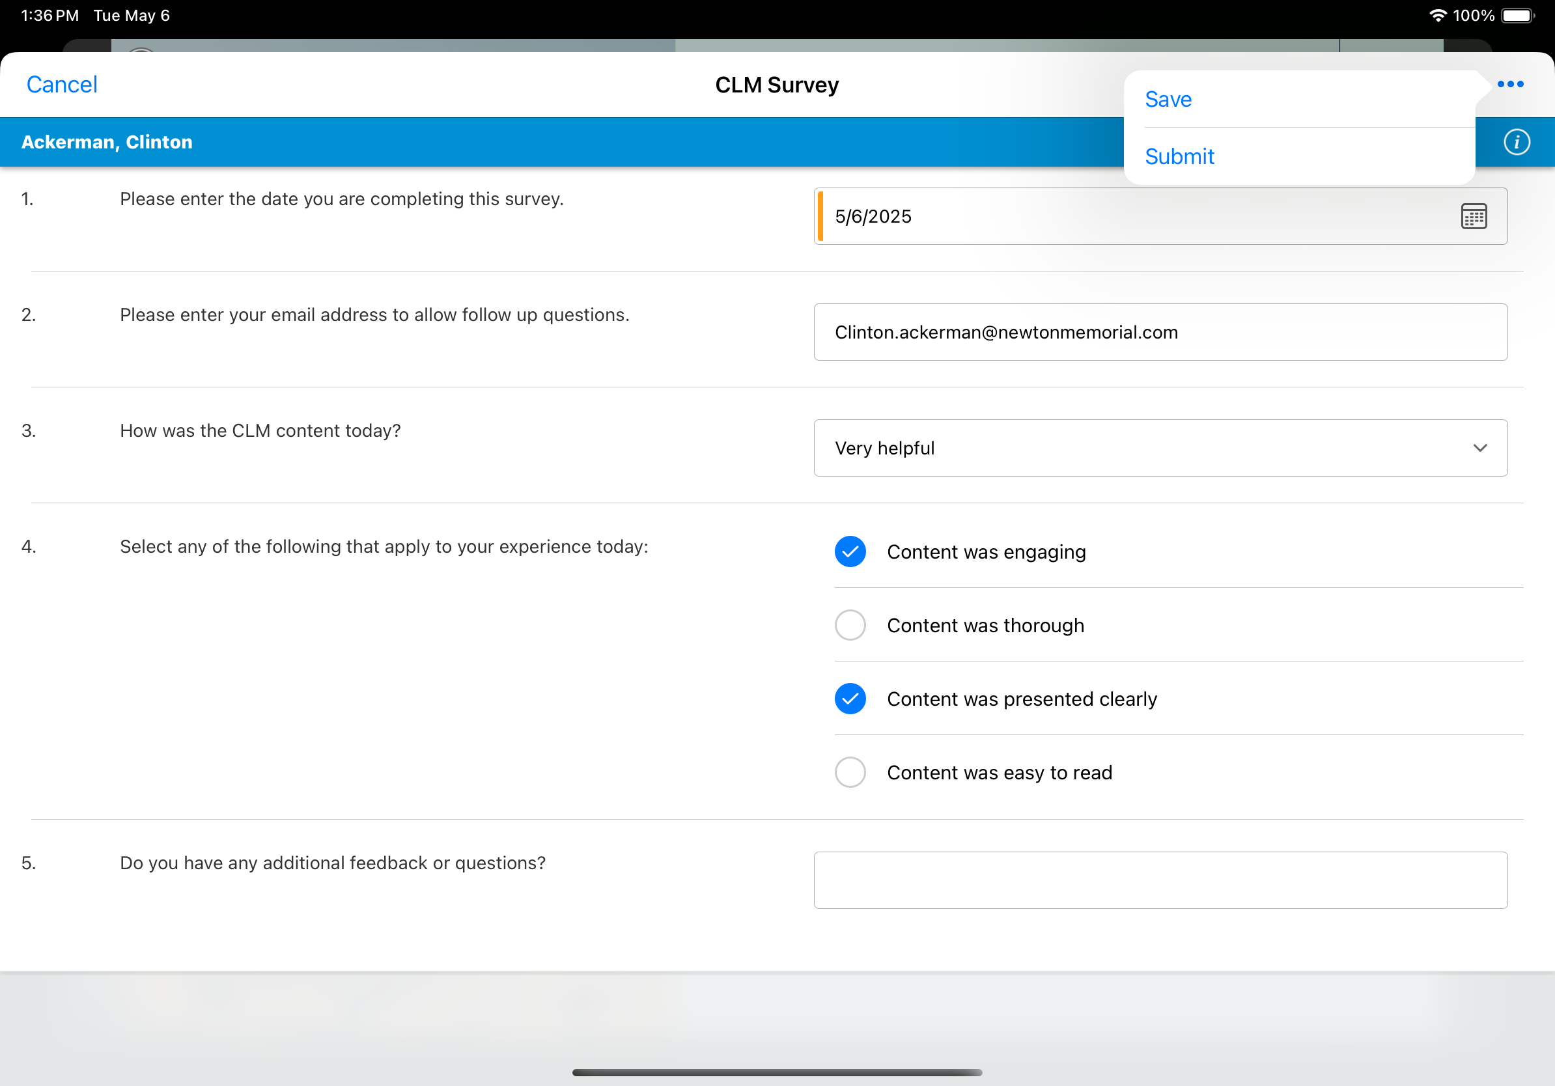Tap the time display in status bar
This screenshot has width=1555, height=1086.
[x=49, y=16]
